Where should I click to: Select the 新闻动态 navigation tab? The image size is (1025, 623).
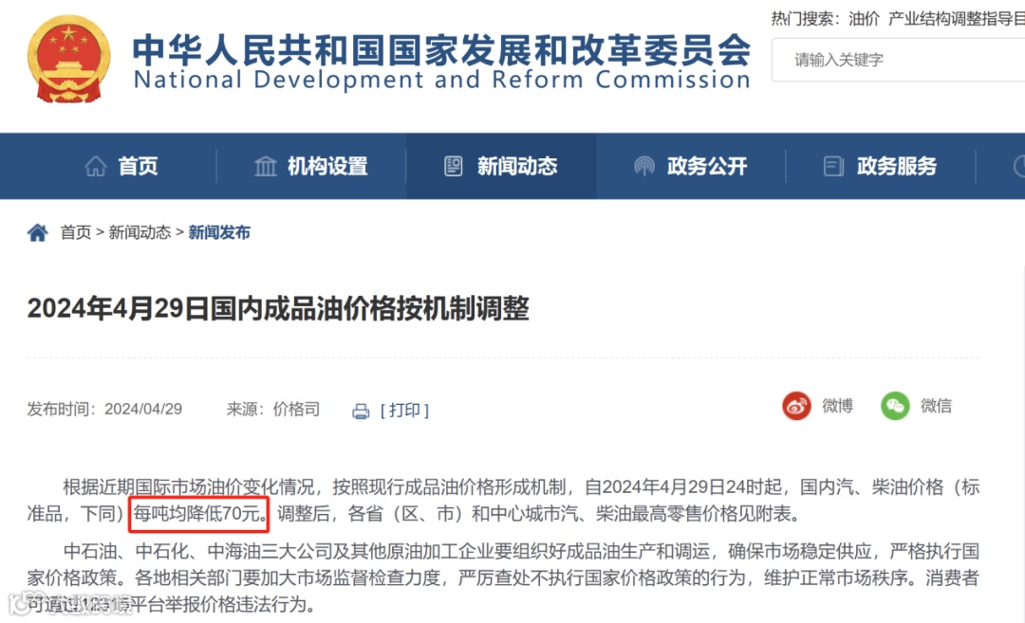[x=501, y=166]
